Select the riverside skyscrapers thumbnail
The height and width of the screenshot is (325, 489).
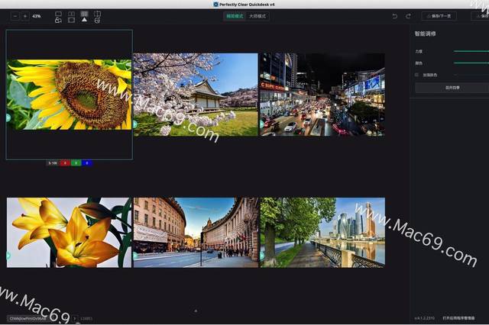pyautogui.click(x=322, y=233)
